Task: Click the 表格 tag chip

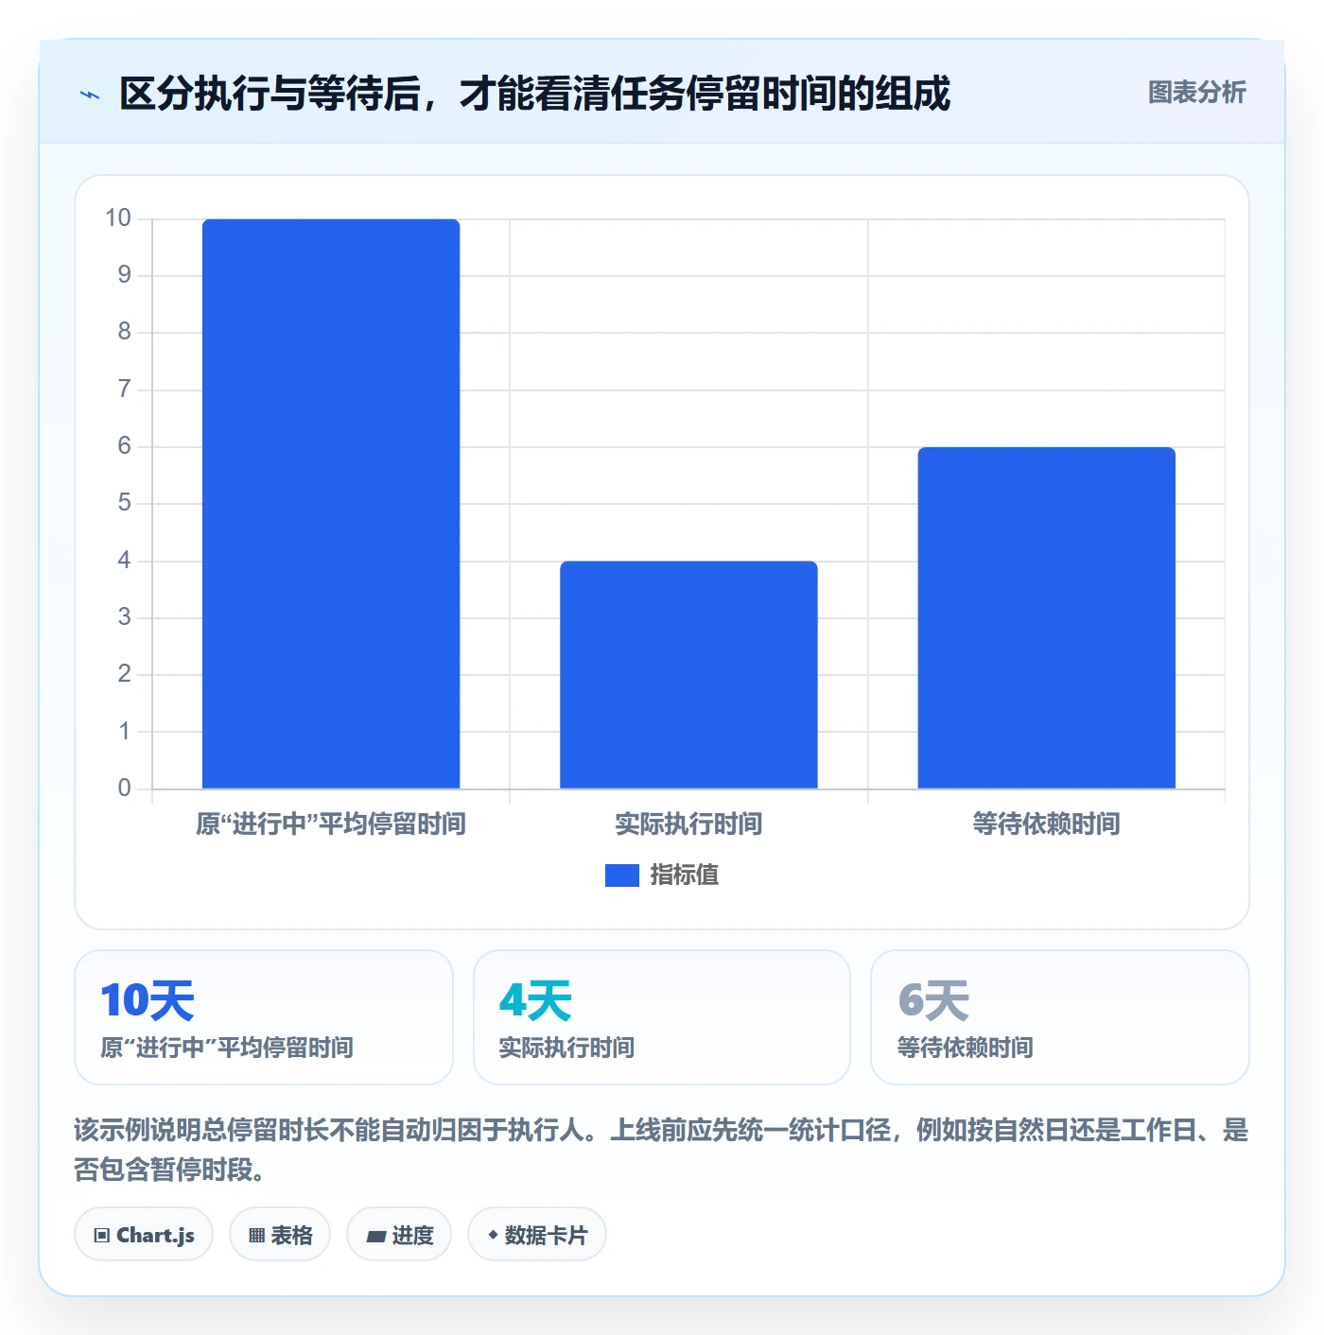Action: (x=280, y=1234)
